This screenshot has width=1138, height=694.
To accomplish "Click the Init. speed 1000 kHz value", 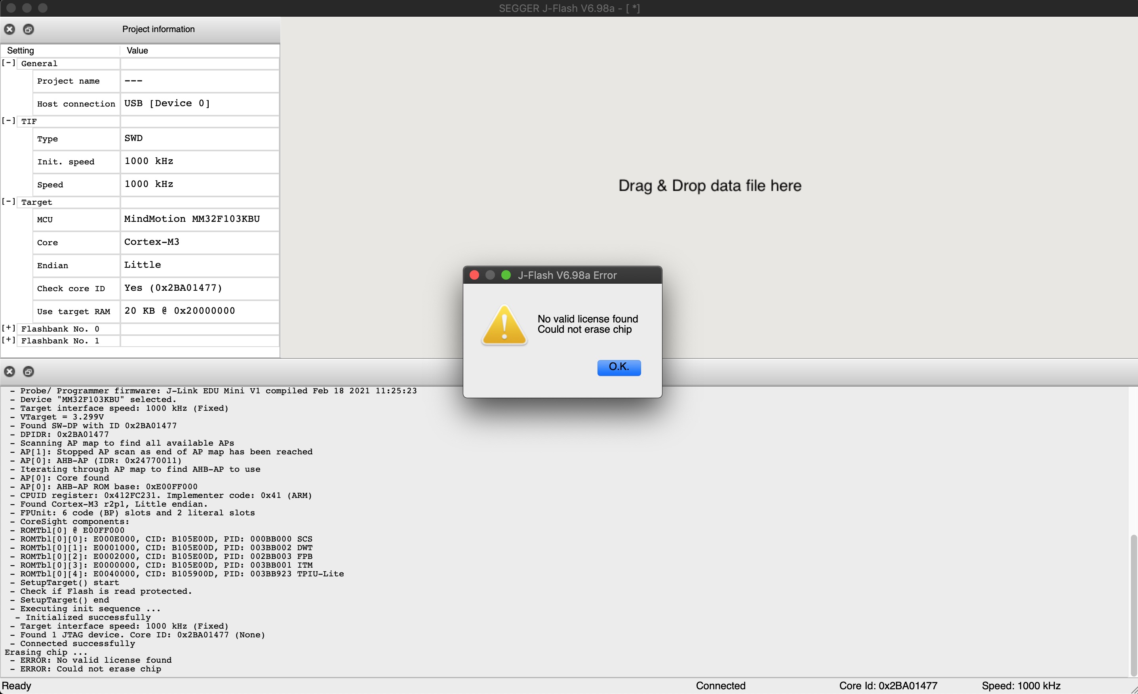I will [200, 161].
